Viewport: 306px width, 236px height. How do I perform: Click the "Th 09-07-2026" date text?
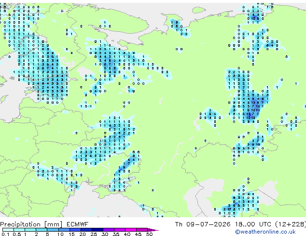(203, 224)
